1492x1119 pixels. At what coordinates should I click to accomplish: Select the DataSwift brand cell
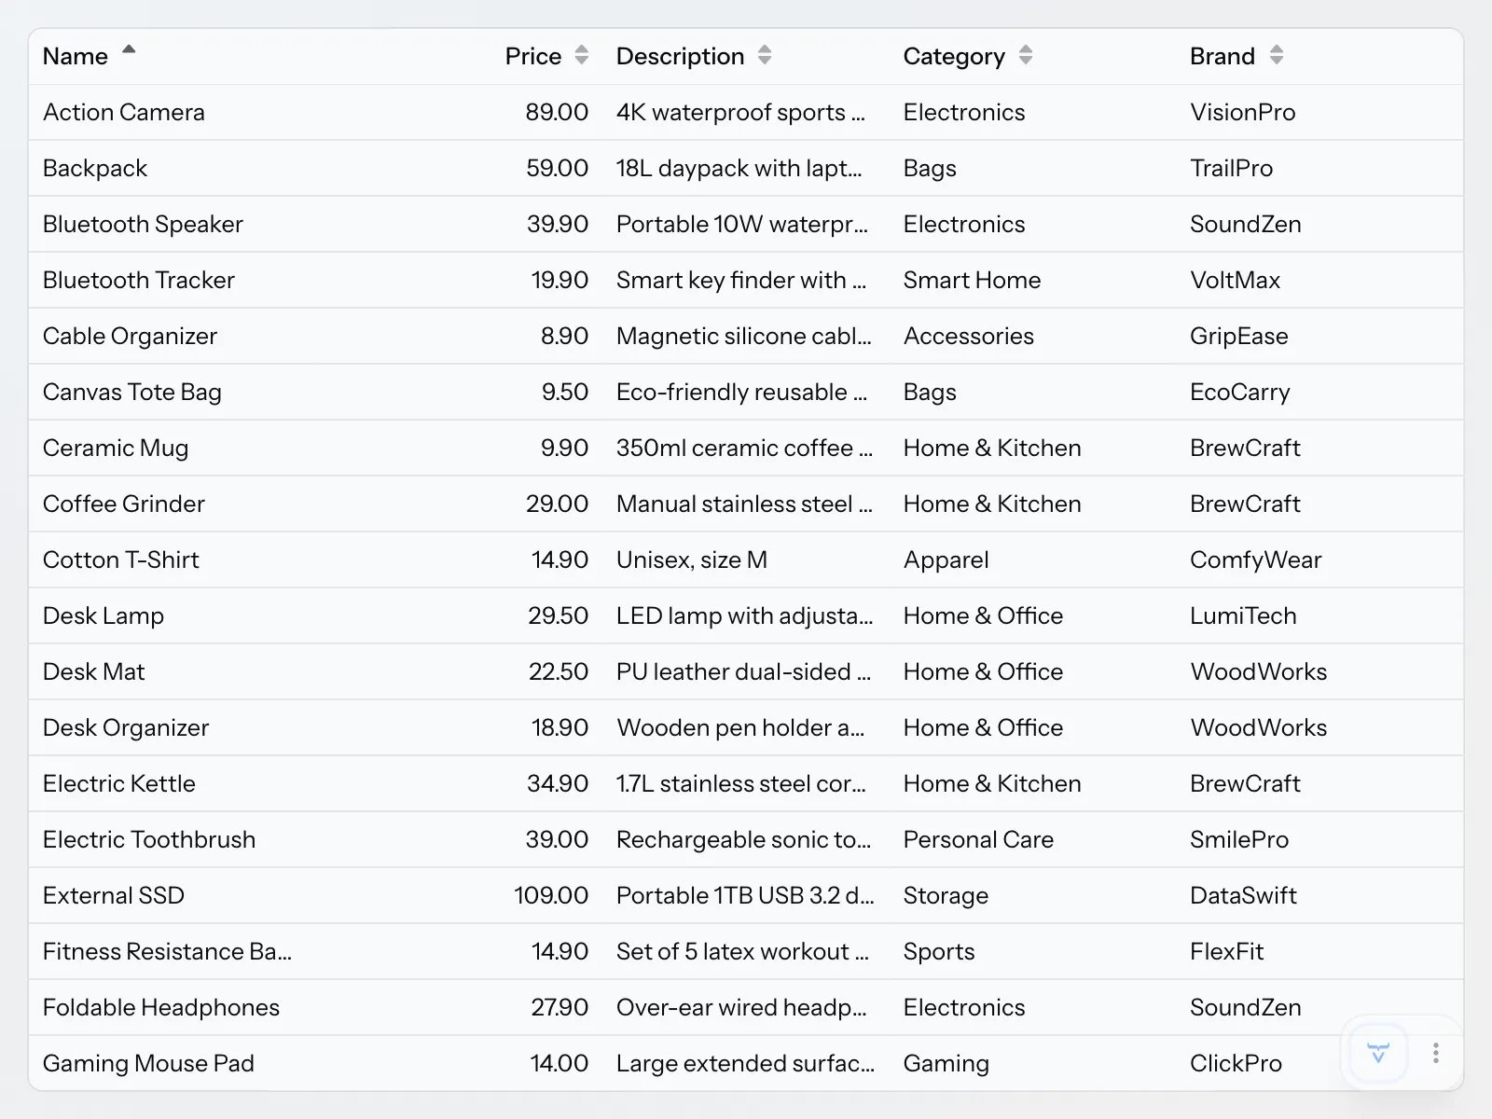point(1243,895)
